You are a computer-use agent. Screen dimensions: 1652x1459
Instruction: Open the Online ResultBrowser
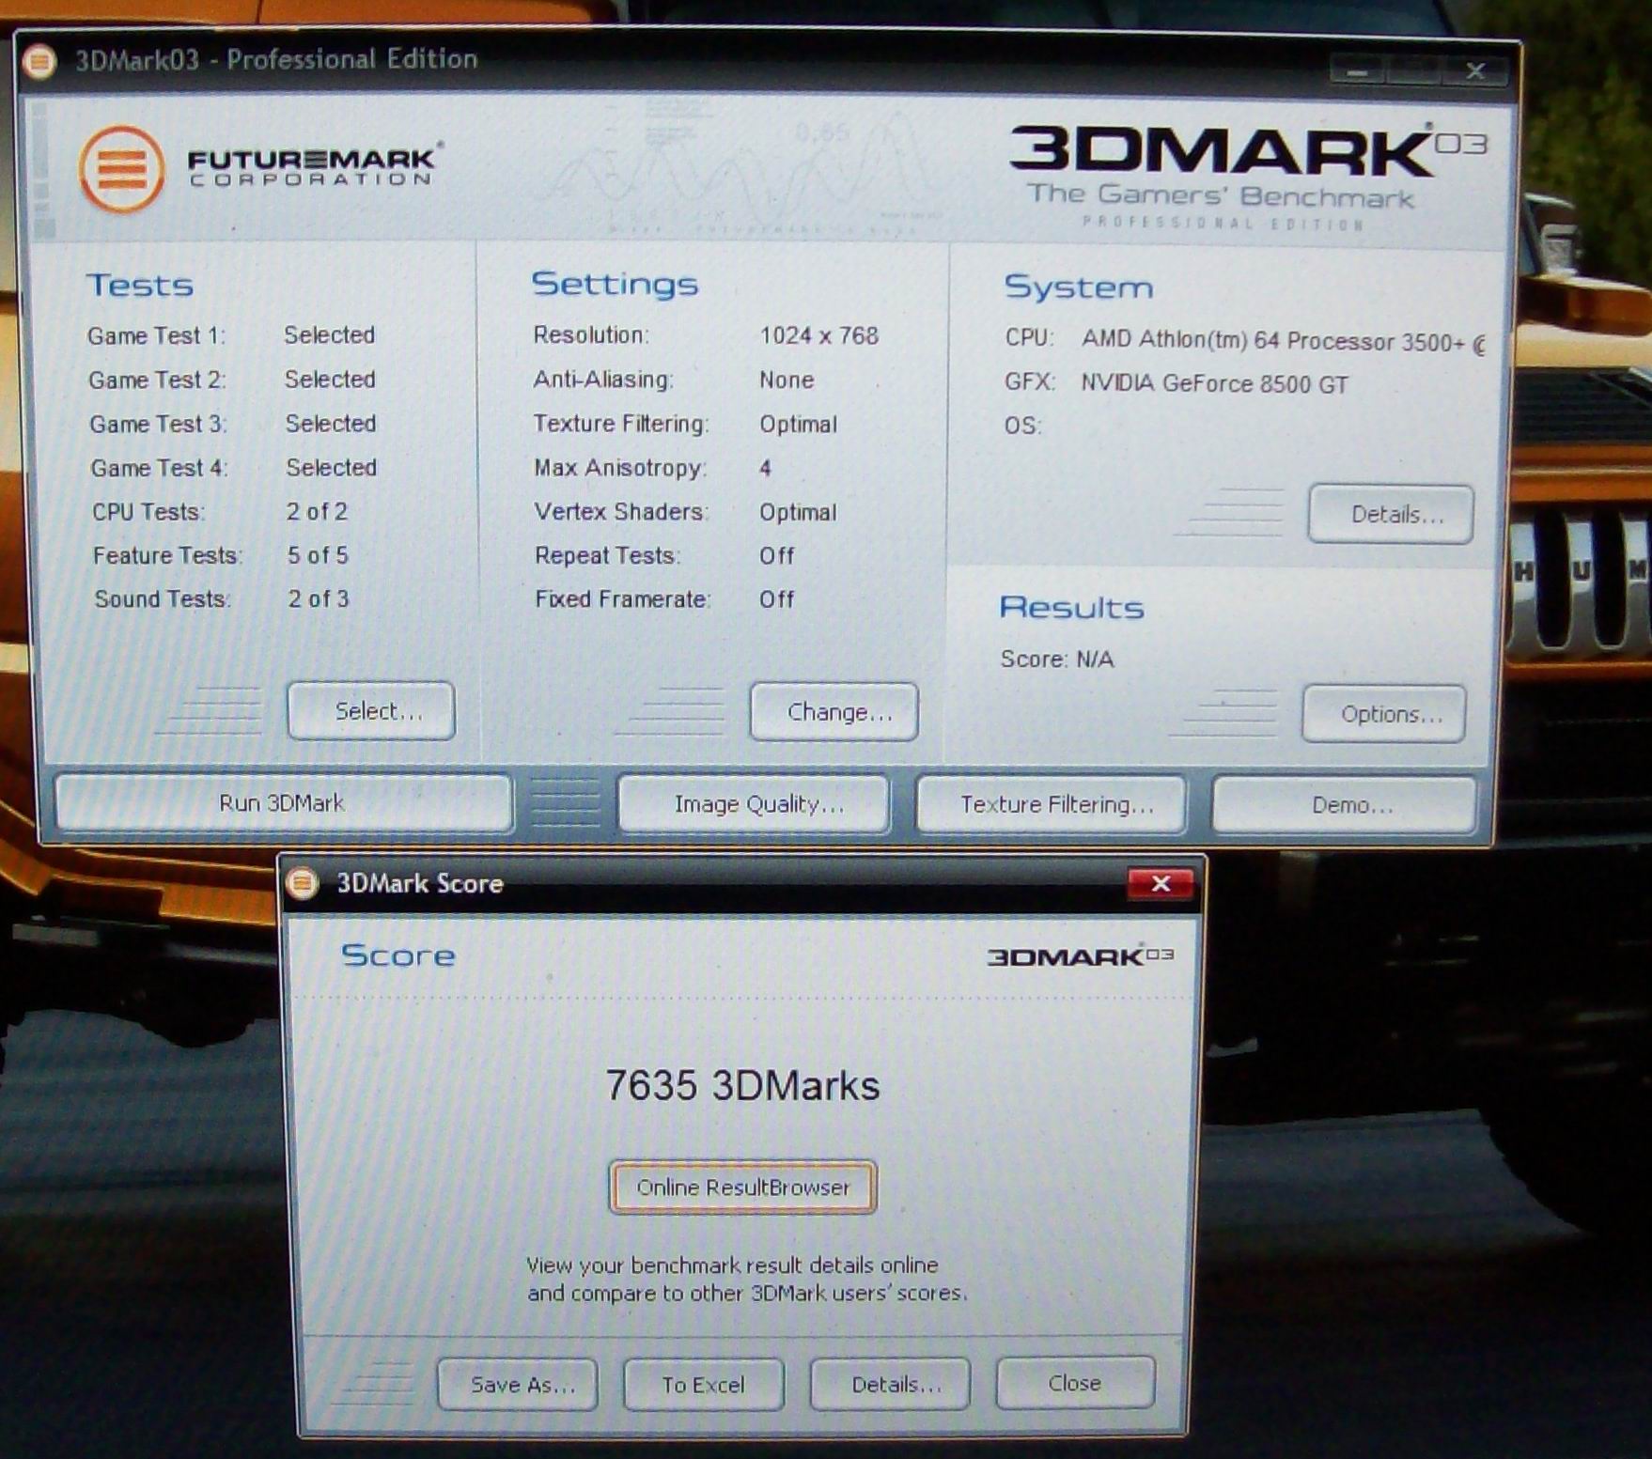pos(742,1187)
